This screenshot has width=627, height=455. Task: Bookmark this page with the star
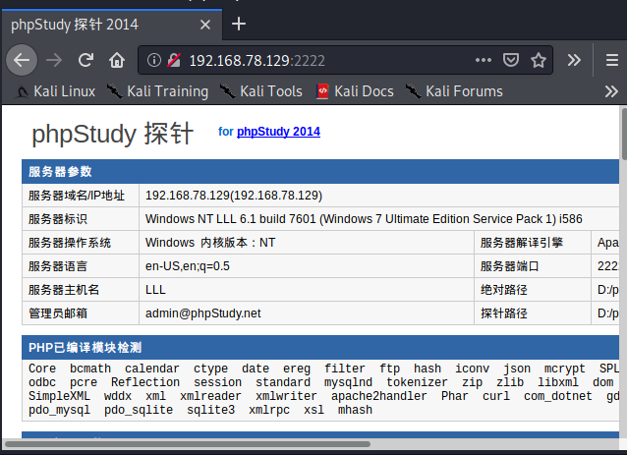pyautogui.click(x=539, y=60)
